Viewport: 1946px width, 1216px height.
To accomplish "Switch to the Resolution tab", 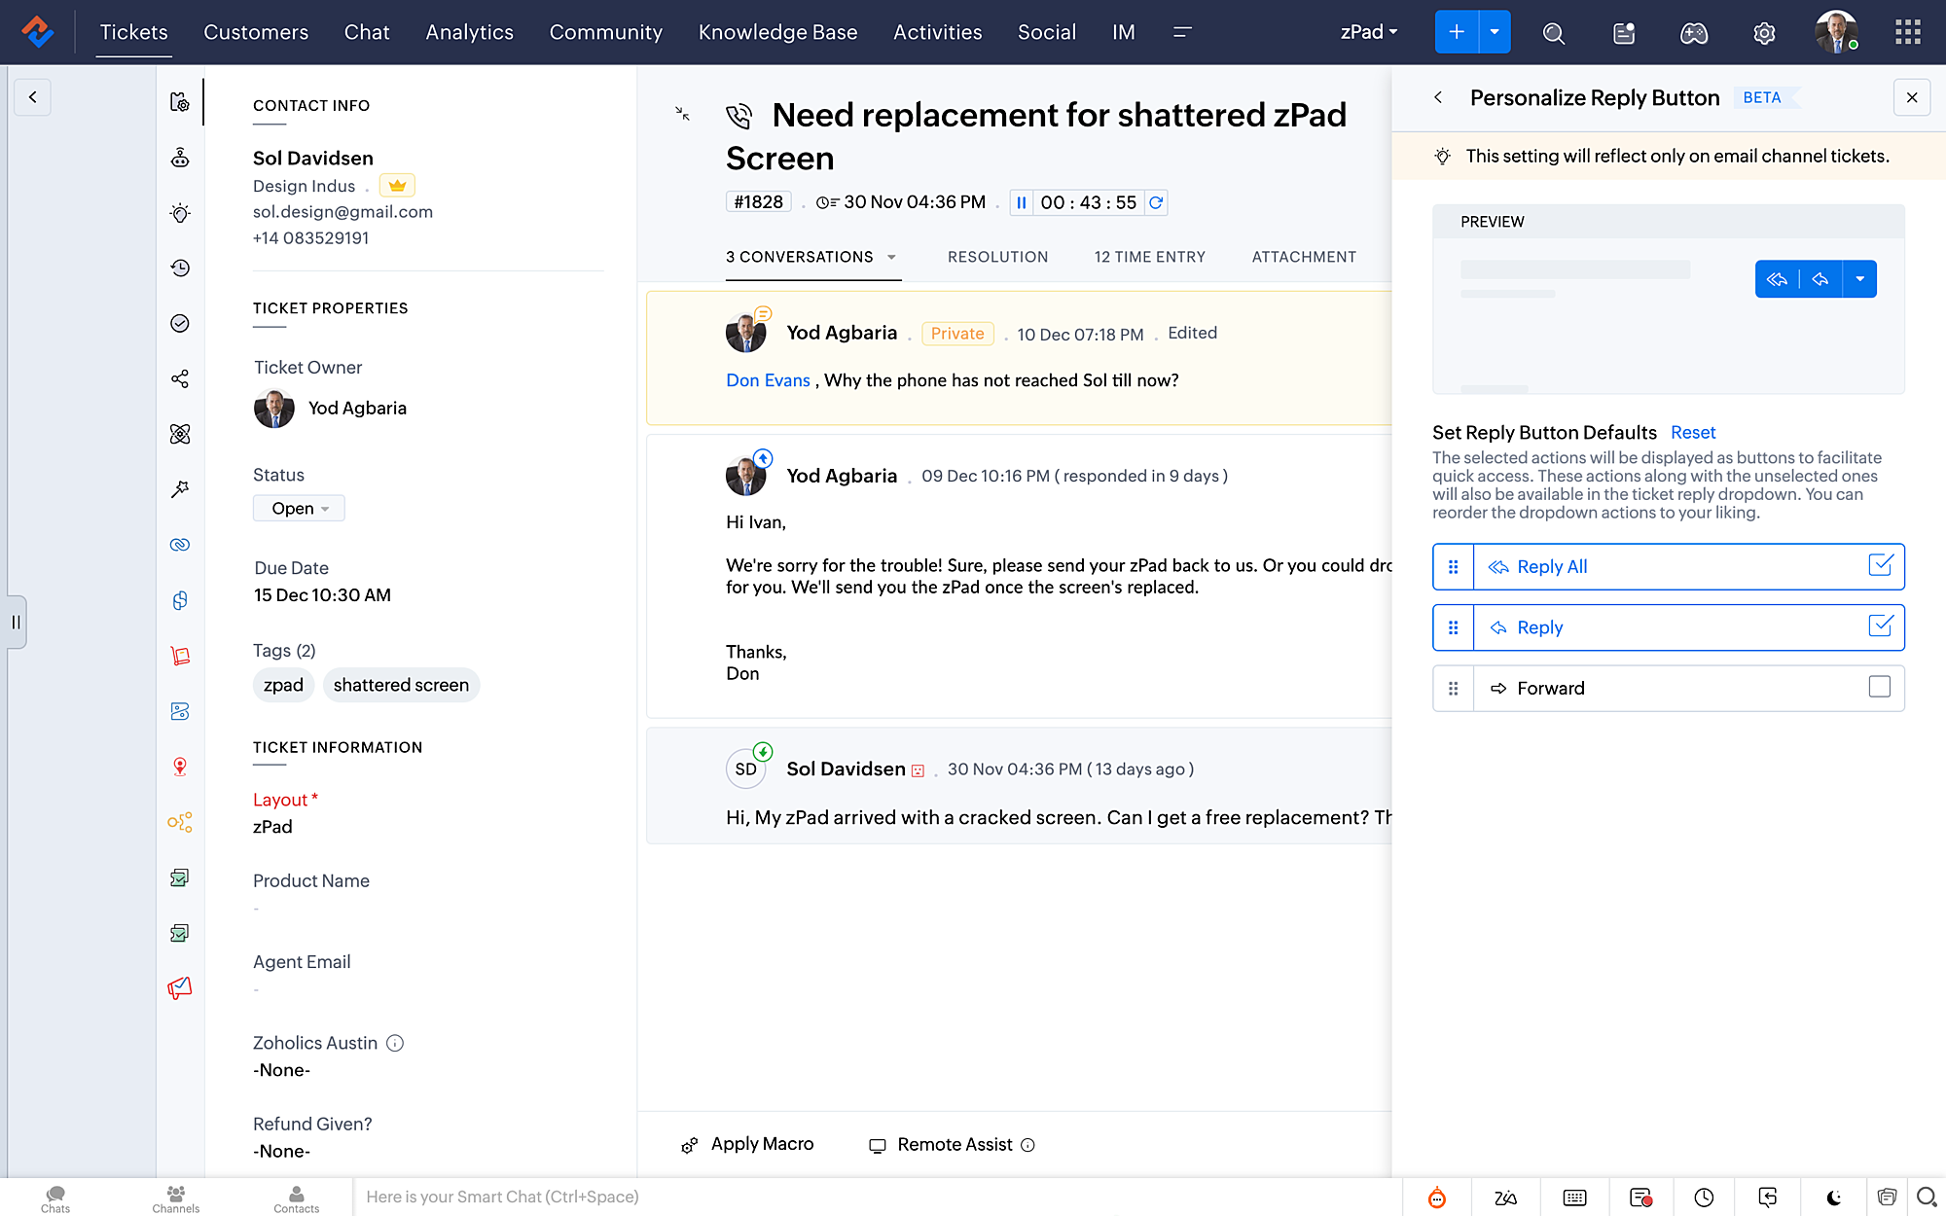I will pos(997,257).
